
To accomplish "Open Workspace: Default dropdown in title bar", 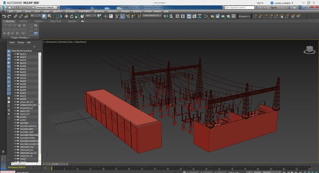I will coord(46,7).
